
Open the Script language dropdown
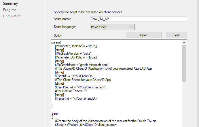(112, 27)
